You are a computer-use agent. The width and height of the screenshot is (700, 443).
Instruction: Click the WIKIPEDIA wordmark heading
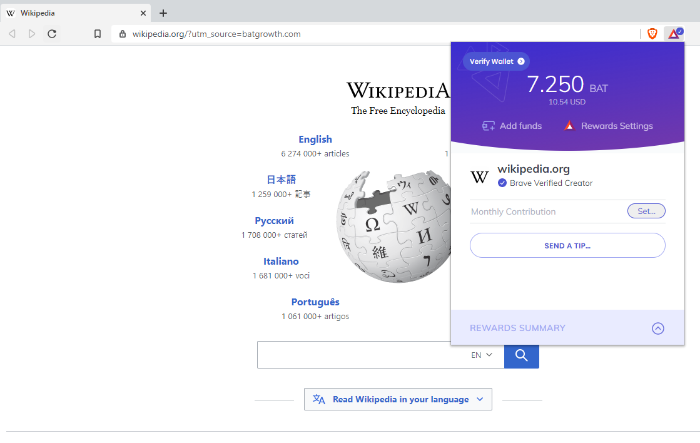point(398,91)
